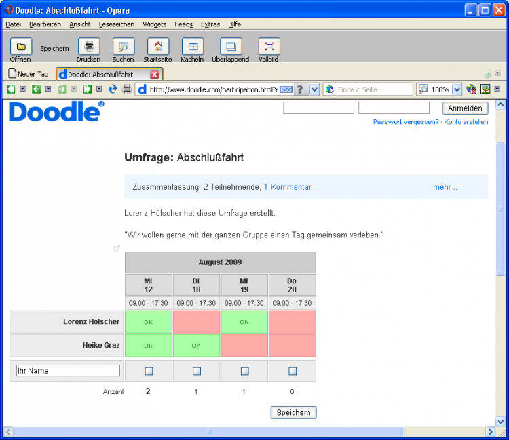
Task: Open the Datei menu
Action: [14, 24]
